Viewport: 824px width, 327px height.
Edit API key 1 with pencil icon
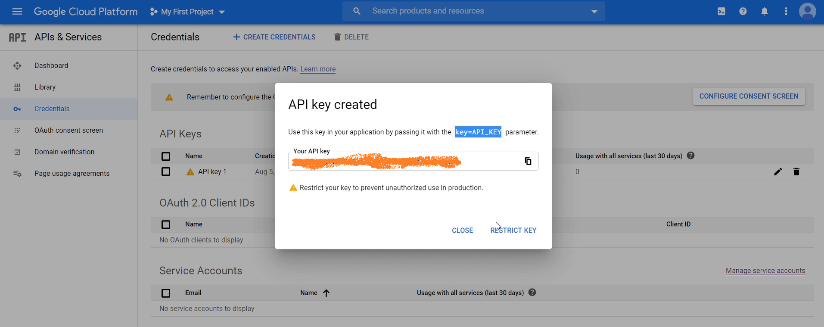point(778,171)
